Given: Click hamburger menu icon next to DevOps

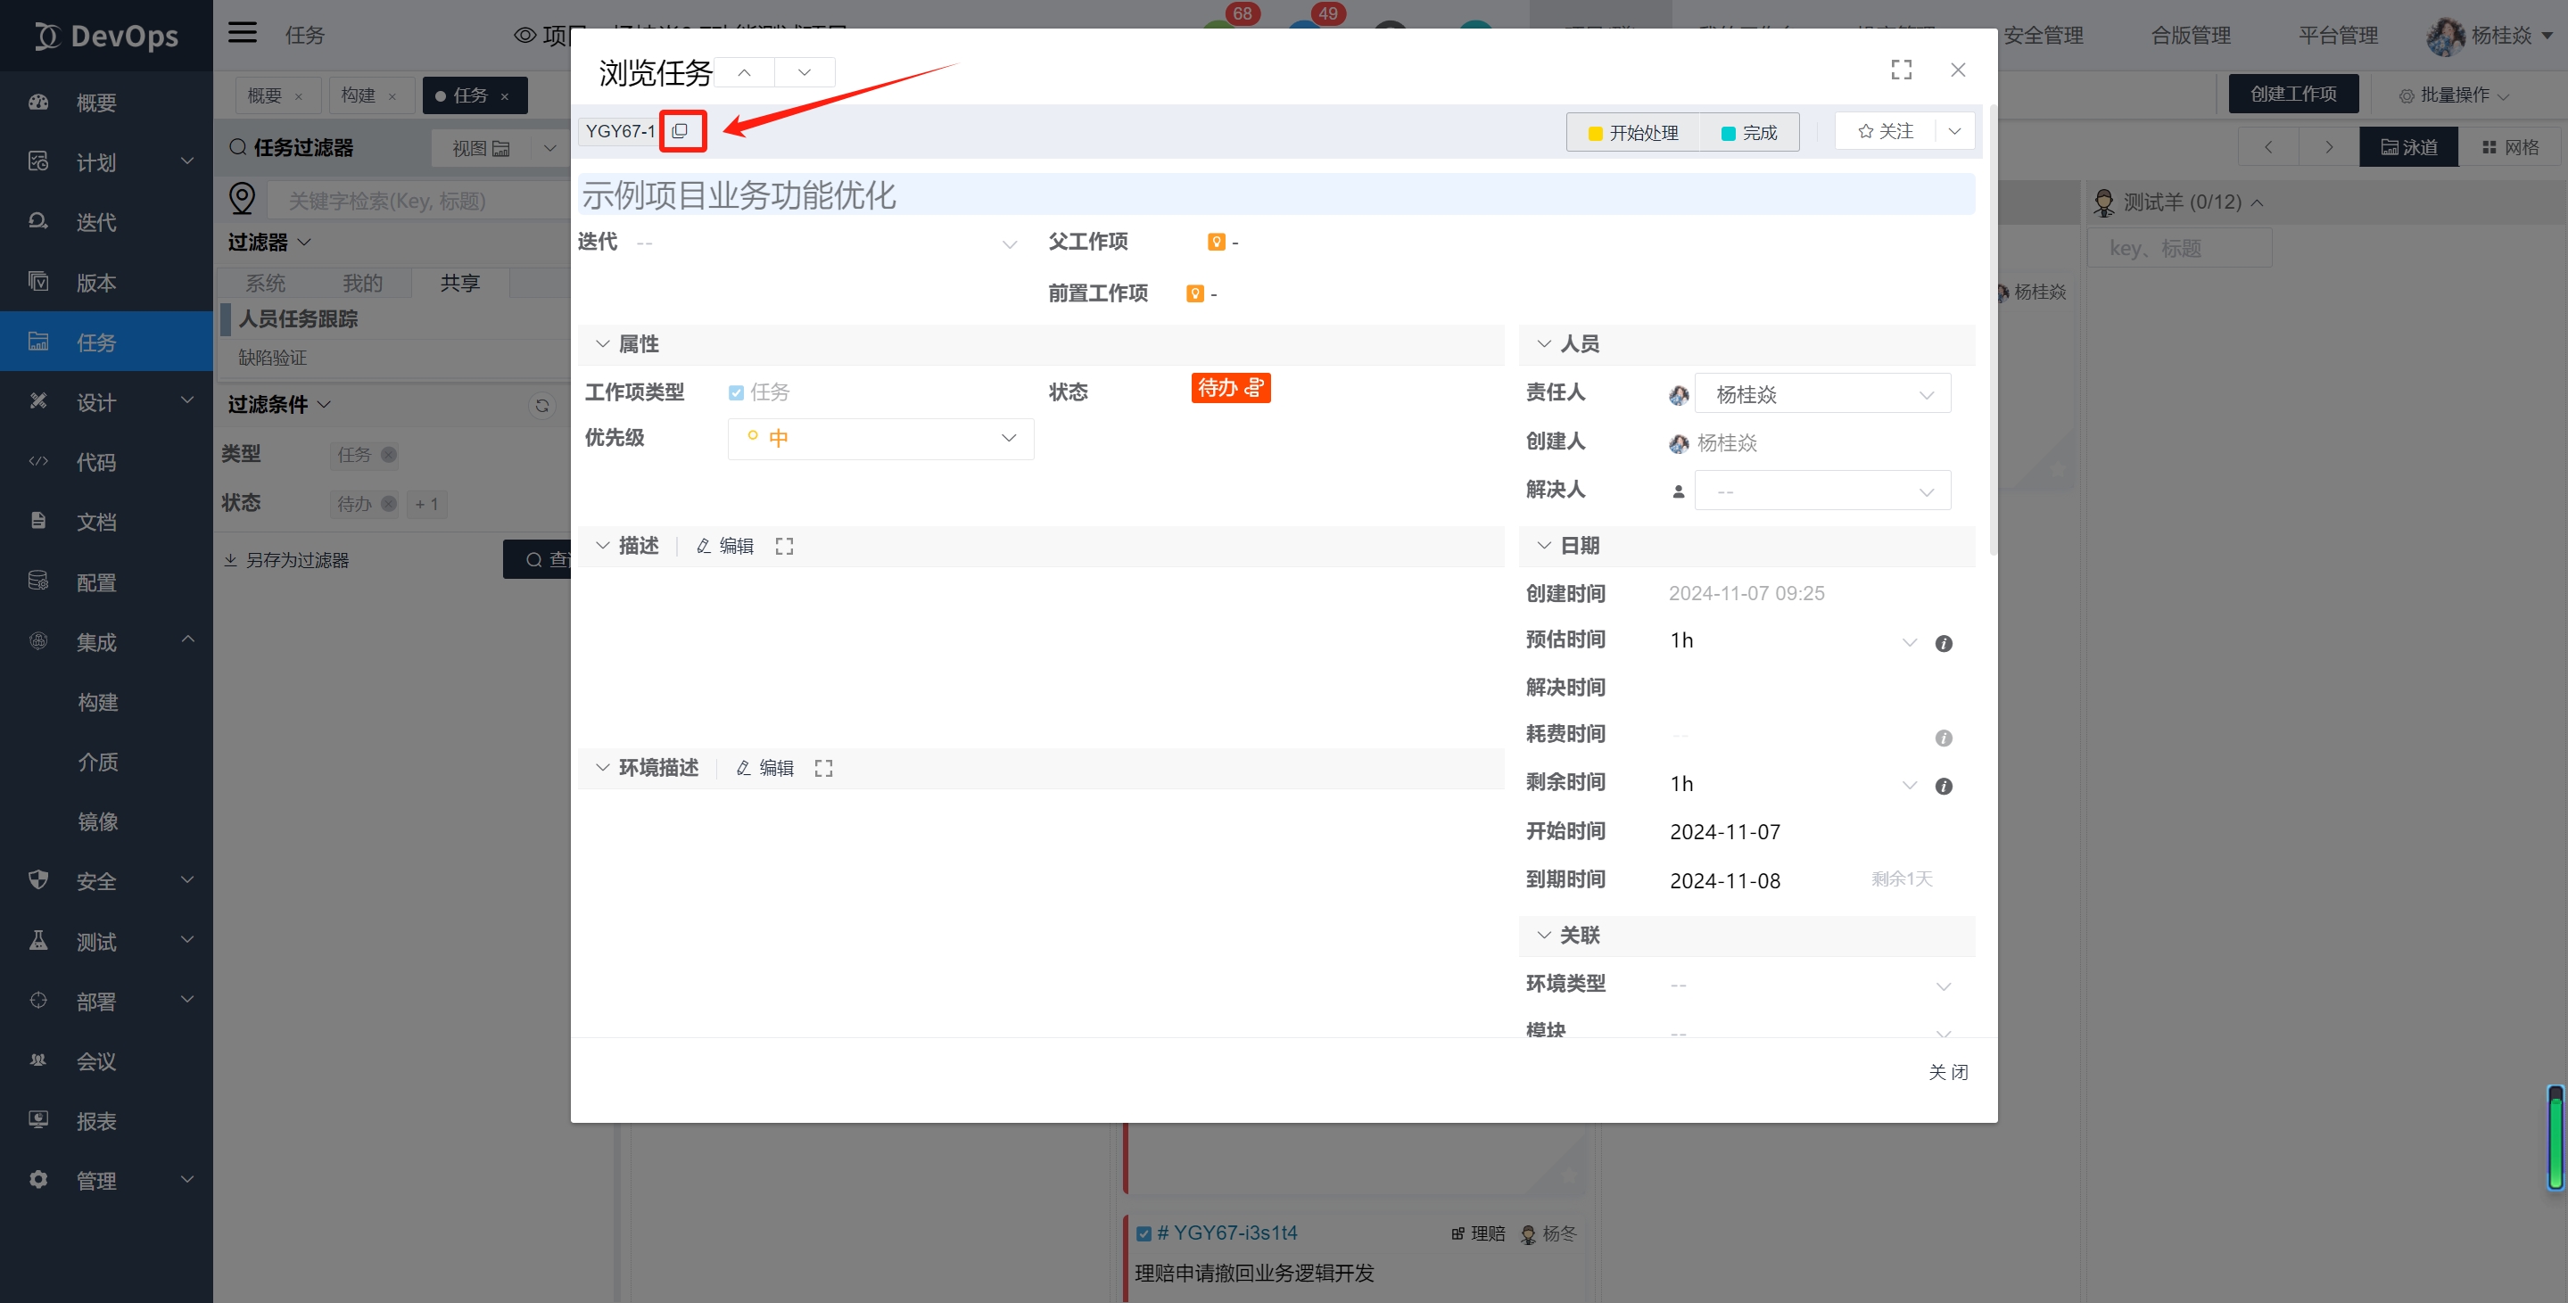Looking at the screenshot, I should point(243,33).
